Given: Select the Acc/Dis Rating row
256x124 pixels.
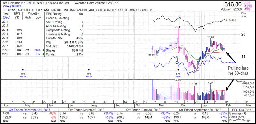Looking at the screenshot, I should point(64,26).
